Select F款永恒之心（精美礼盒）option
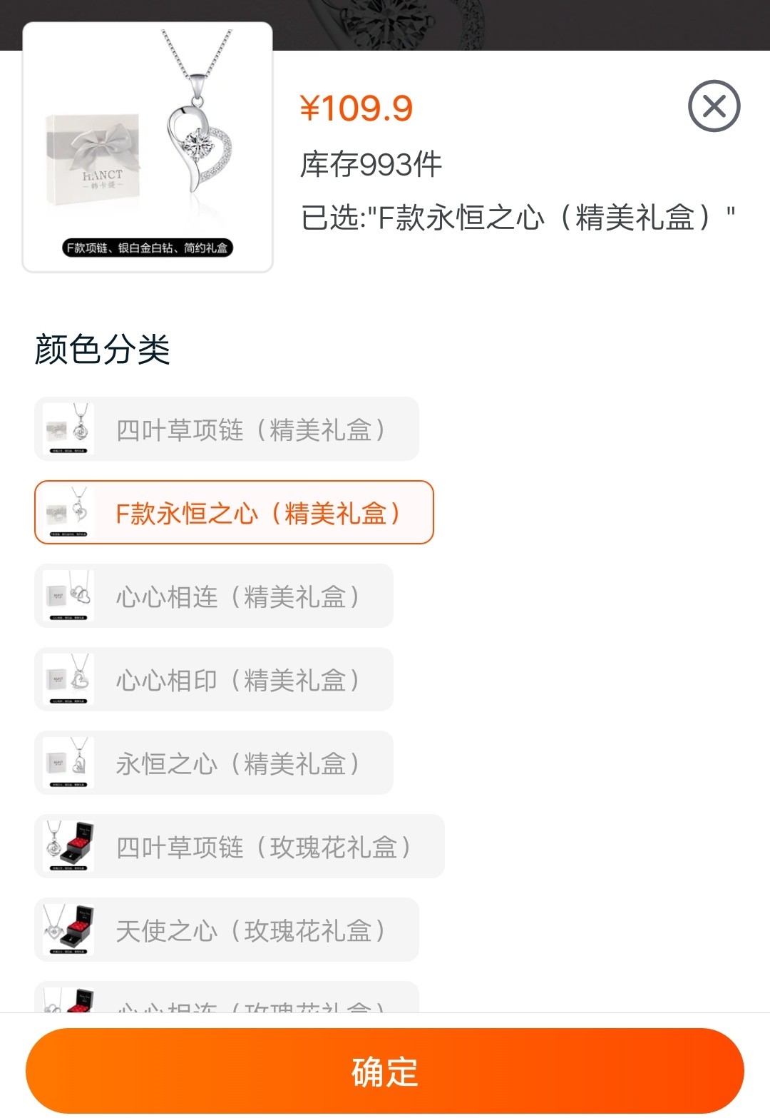770x1118 pixels. [x=234, y=512]
